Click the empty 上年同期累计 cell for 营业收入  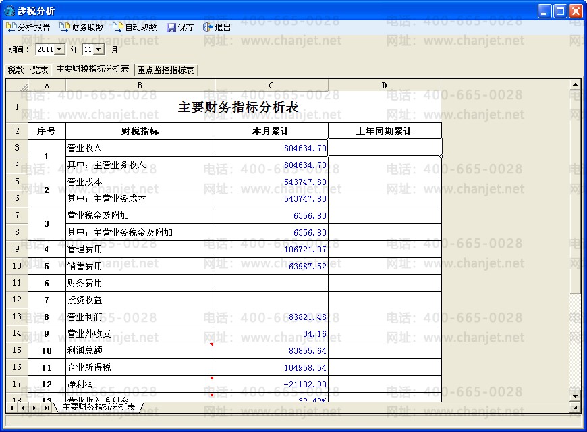(385, 148)
